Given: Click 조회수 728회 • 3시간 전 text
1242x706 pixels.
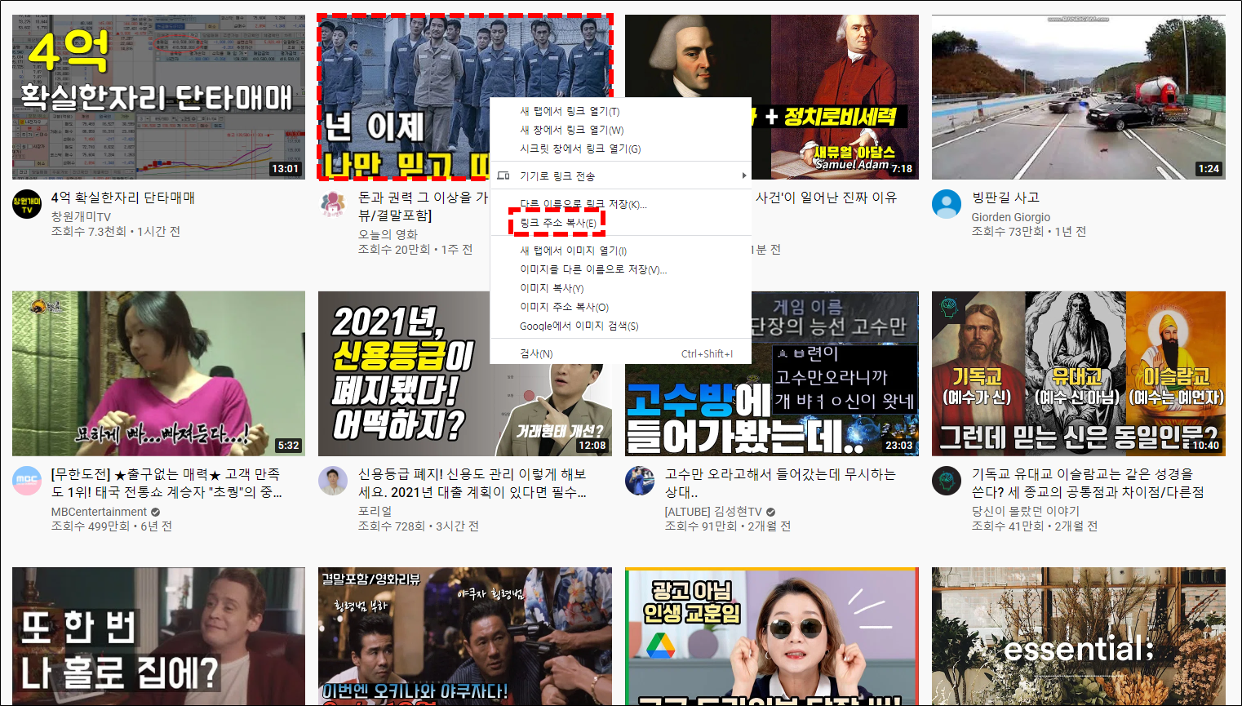Looking at the screenshot, I should click(x=419, y=526).
